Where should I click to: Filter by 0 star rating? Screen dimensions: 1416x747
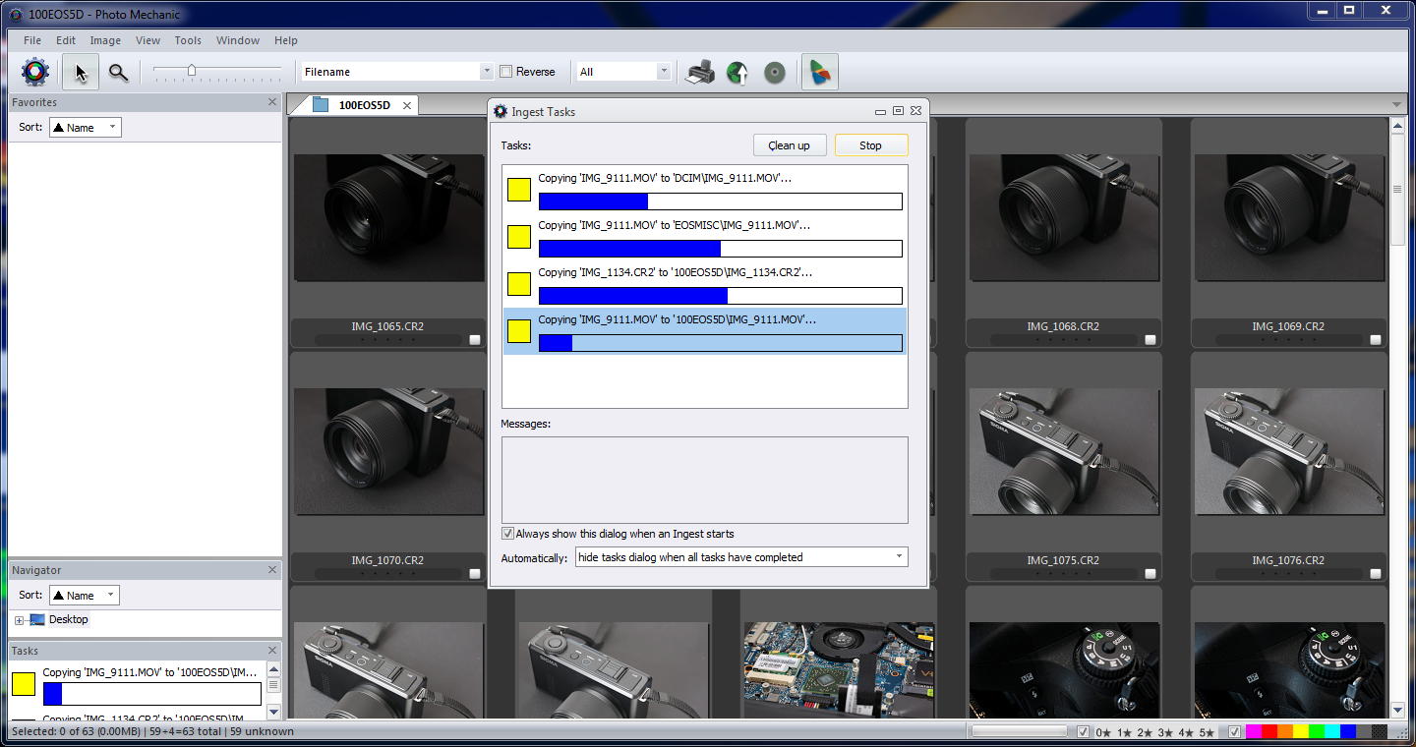click(1103, 732)
